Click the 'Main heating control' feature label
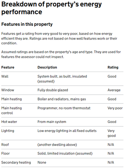This screenshot has height=168, width=127. [x=11, y=111]
